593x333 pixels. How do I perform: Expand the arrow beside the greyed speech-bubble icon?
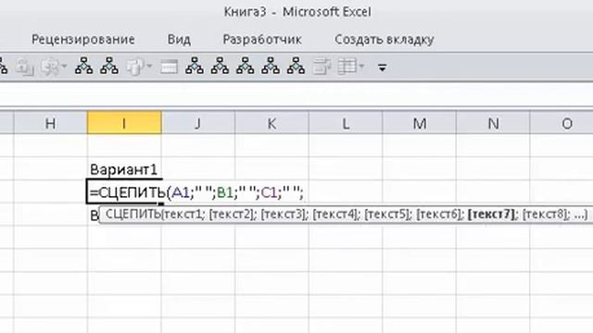64,67
